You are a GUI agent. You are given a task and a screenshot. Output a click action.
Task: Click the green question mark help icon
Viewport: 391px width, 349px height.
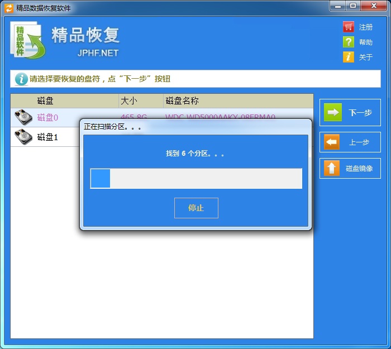click(x=349, y=42)
